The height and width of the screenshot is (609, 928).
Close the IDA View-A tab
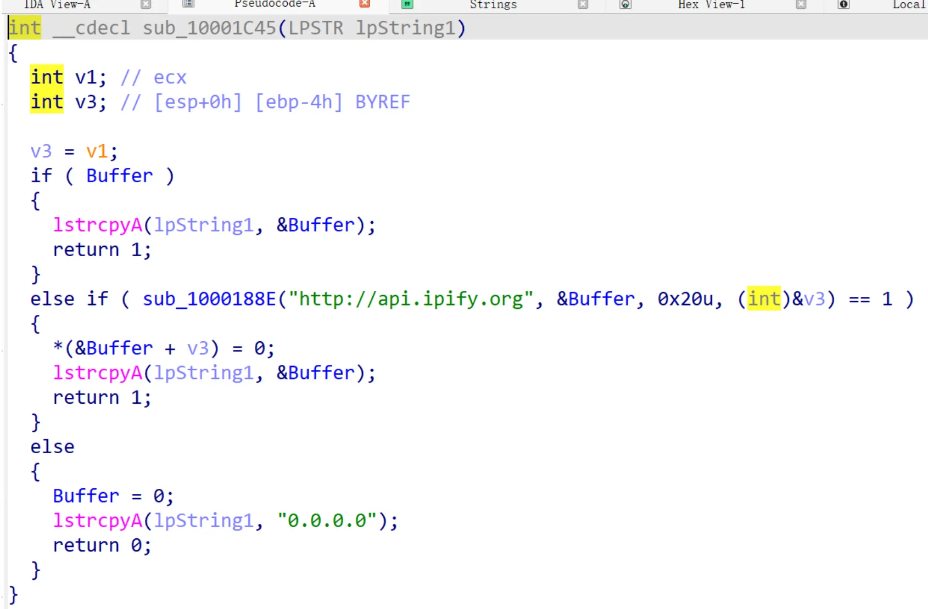coord(146,4)
